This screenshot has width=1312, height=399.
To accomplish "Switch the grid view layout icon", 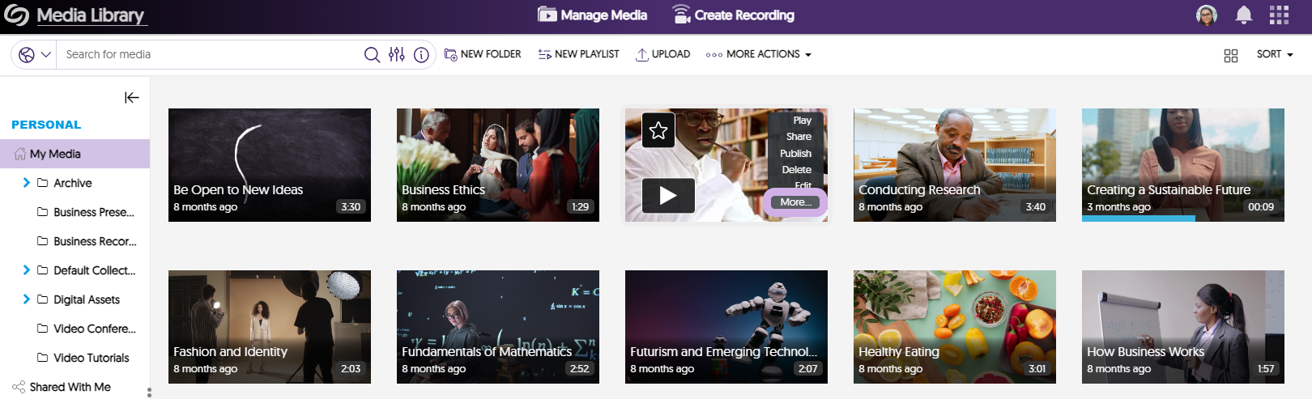I will click(1230, 55).
